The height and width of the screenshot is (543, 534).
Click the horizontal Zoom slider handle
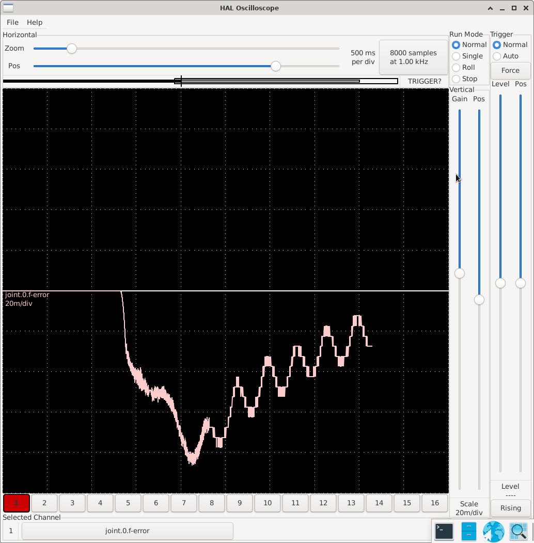[72, 49]
